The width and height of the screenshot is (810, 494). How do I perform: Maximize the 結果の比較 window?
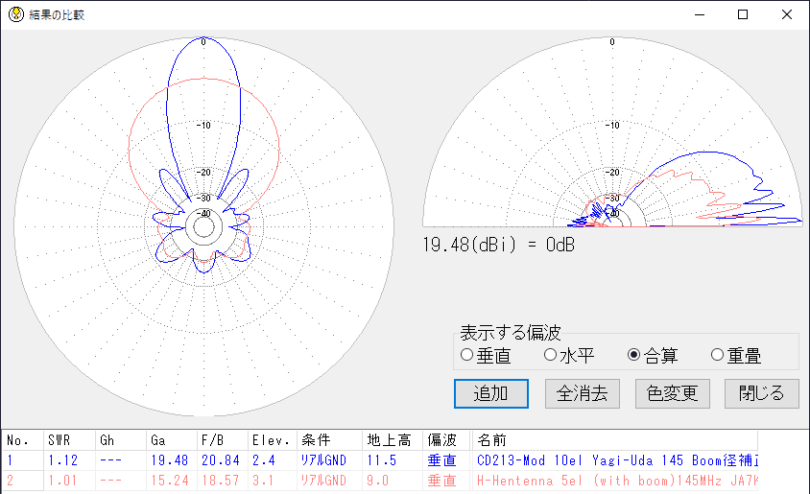point(742,14)
